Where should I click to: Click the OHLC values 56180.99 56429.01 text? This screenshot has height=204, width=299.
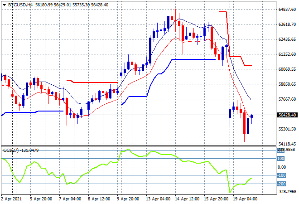pos(53,5)
